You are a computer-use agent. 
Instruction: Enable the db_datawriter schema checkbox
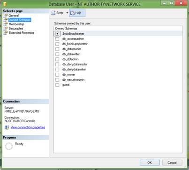[x=57, y=54]
